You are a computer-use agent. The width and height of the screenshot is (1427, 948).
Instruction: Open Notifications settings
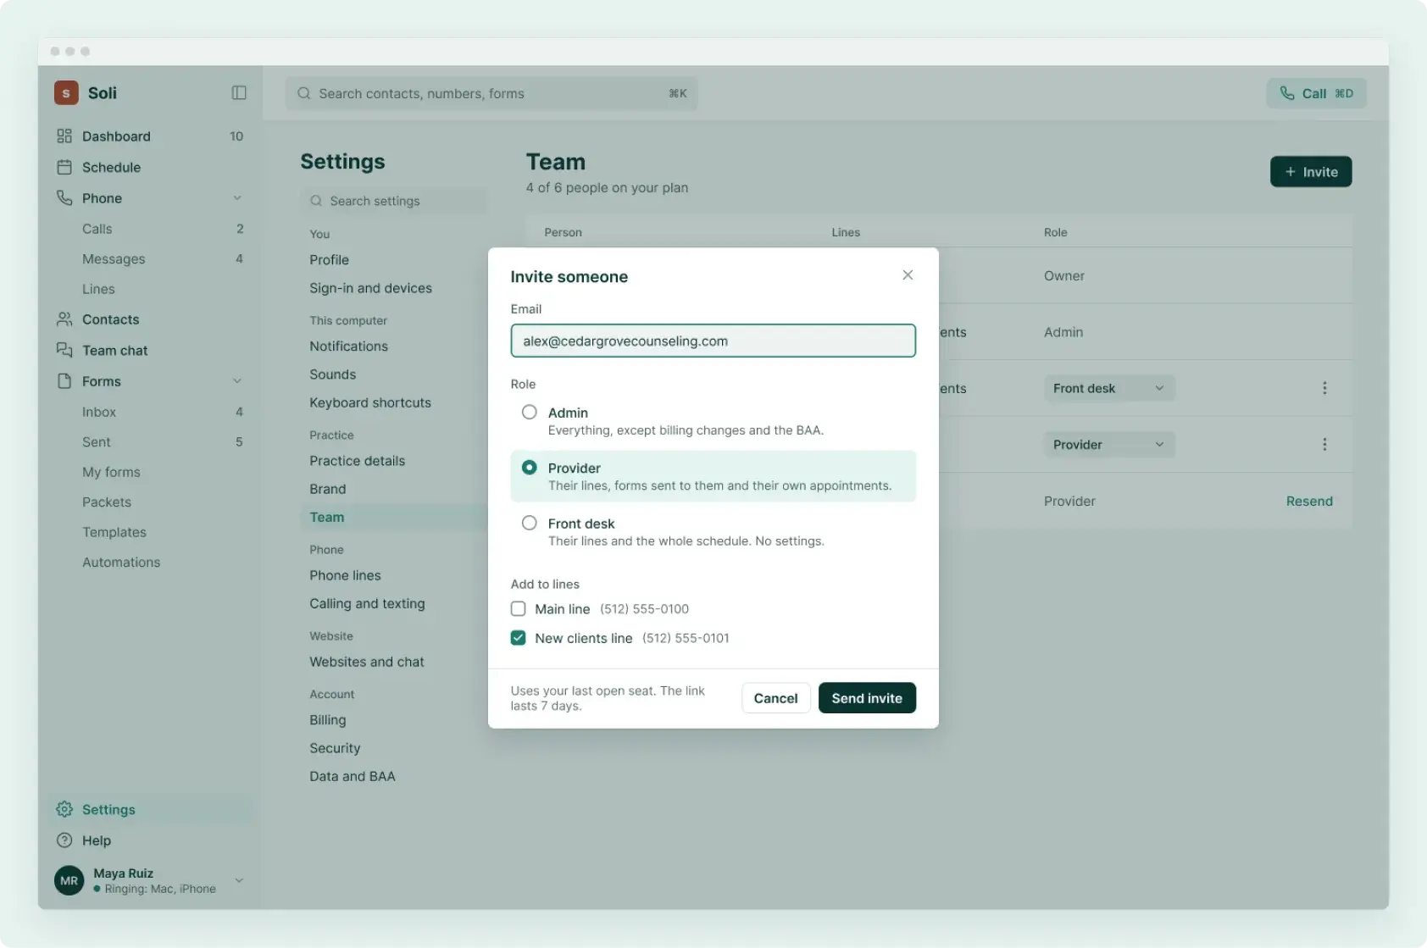(x=349, y=346)
